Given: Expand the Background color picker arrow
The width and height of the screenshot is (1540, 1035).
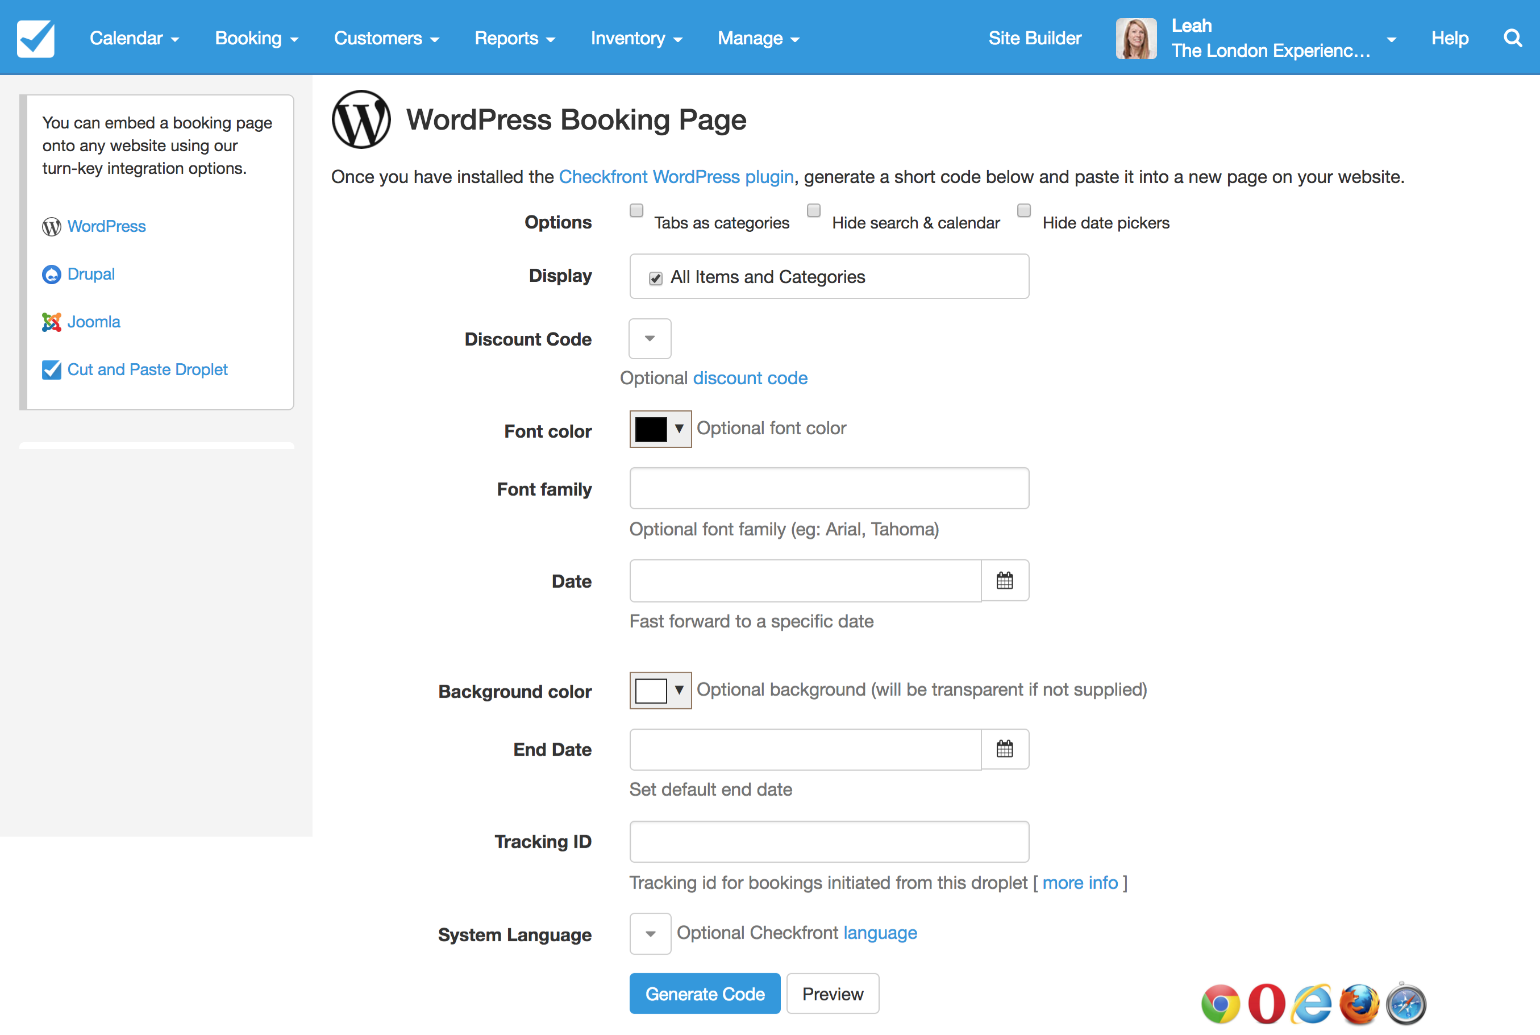Looking at the screenshot, I should (x=679, y=691).
